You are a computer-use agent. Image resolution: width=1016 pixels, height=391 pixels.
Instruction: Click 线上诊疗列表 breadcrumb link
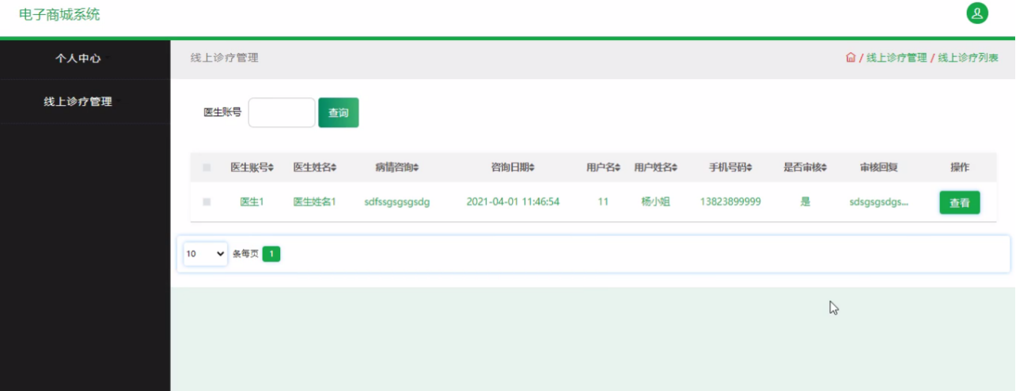[969, 58]
